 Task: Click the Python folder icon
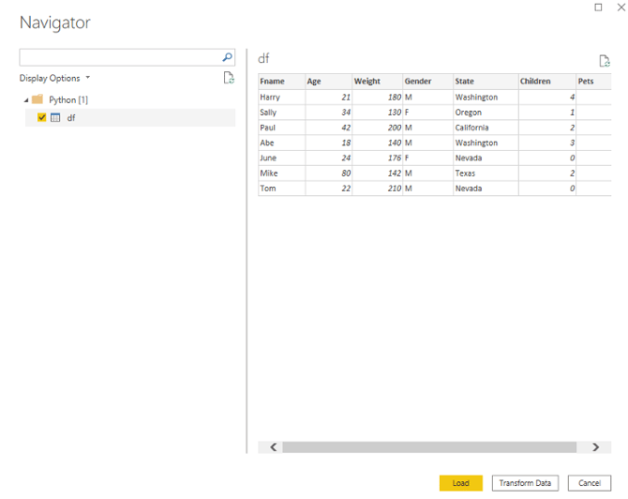37,99
